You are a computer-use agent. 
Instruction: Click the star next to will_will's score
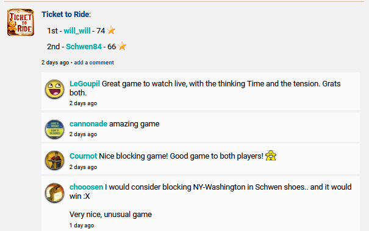pyautogui.click(x=111, y=30)
